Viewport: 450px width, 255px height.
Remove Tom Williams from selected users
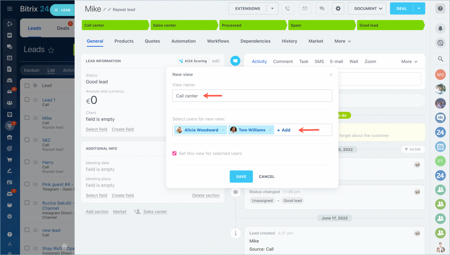coord(270,130)
